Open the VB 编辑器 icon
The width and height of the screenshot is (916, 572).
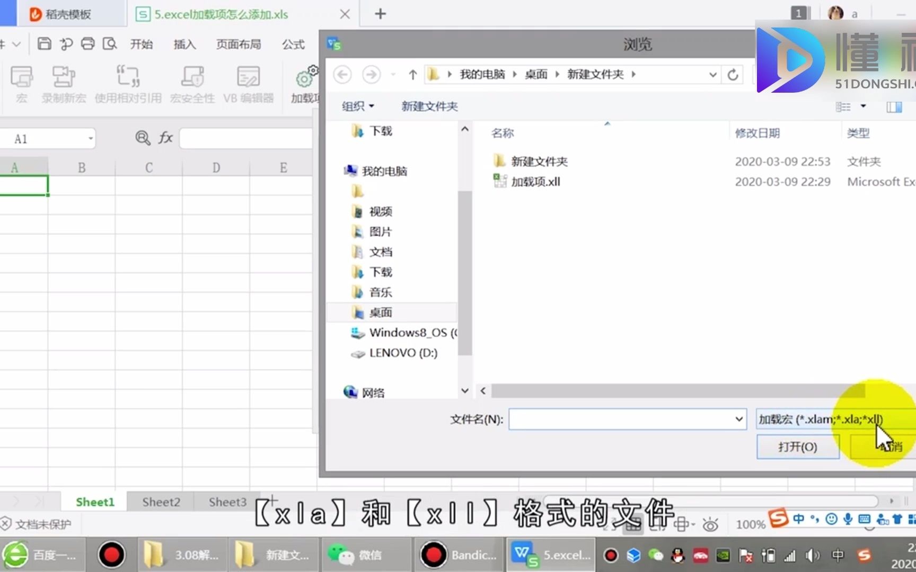(x=248, y=84)
